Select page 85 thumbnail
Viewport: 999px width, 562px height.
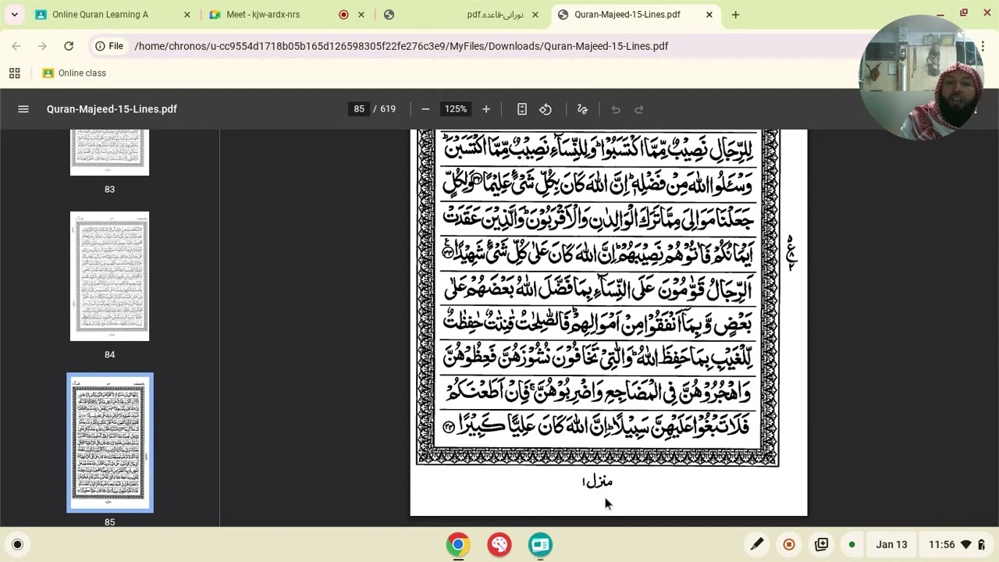[109, 443]
